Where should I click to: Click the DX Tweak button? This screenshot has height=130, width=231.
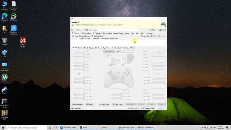(x=90, y=104)
